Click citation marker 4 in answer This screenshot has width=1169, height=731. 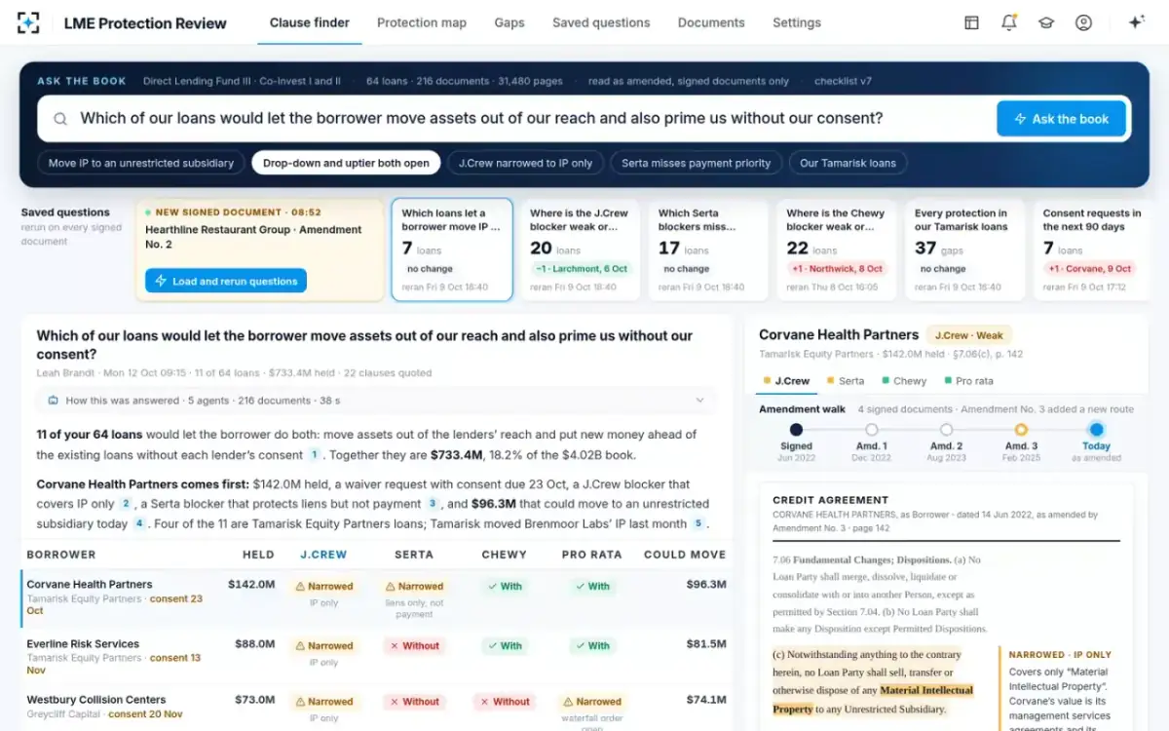click(139, 523)
